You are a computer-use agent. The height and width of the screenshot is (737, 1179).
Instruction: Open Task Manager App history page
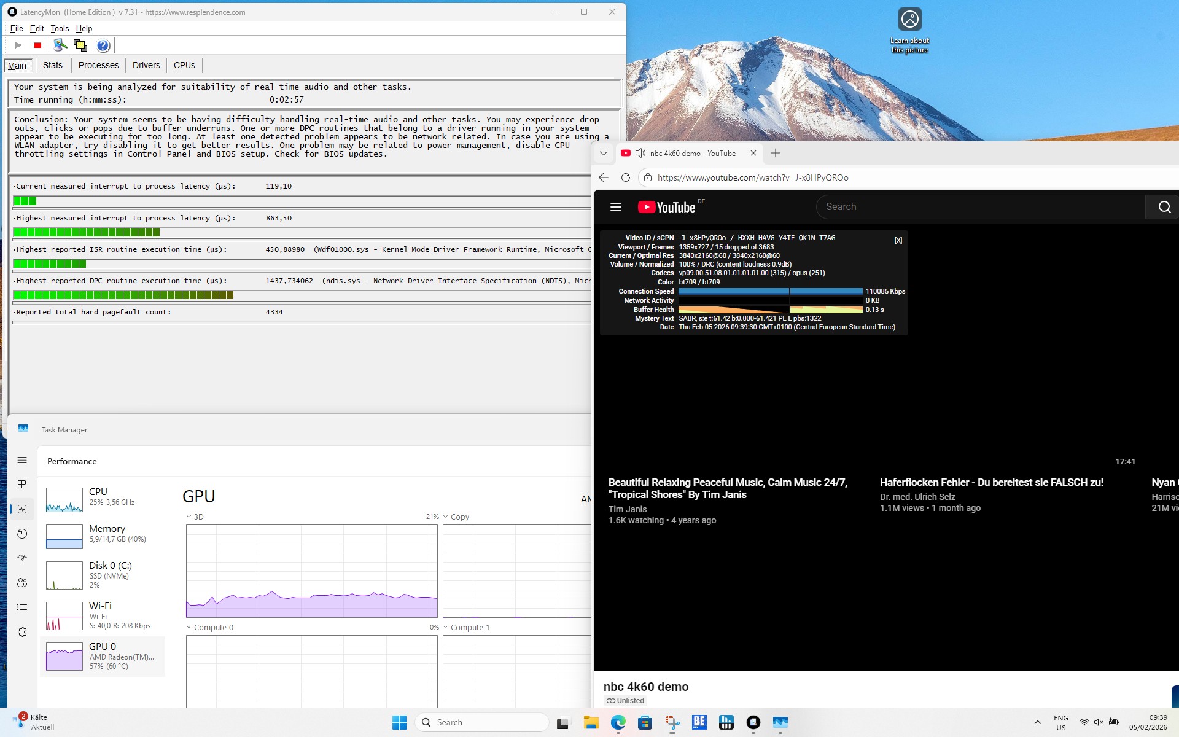click(22, 534)
